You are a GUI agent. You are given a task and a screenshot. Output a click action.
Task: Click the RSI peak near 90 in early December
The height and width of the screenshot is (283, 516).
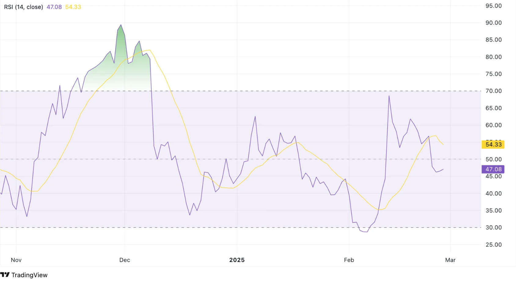pos(121,25)
